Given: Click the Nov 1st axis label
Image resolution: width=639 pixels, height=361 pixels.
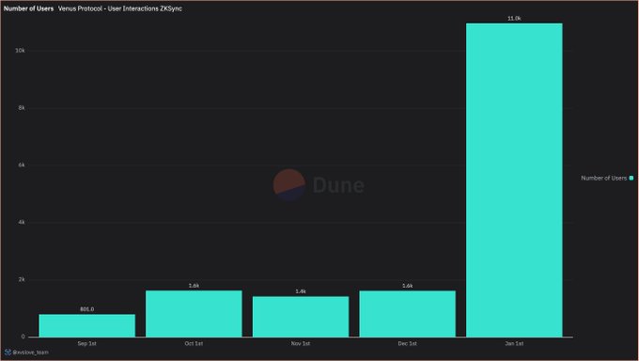Looking at the screenshot, I should pyautogui.click(x=301, y=343).
